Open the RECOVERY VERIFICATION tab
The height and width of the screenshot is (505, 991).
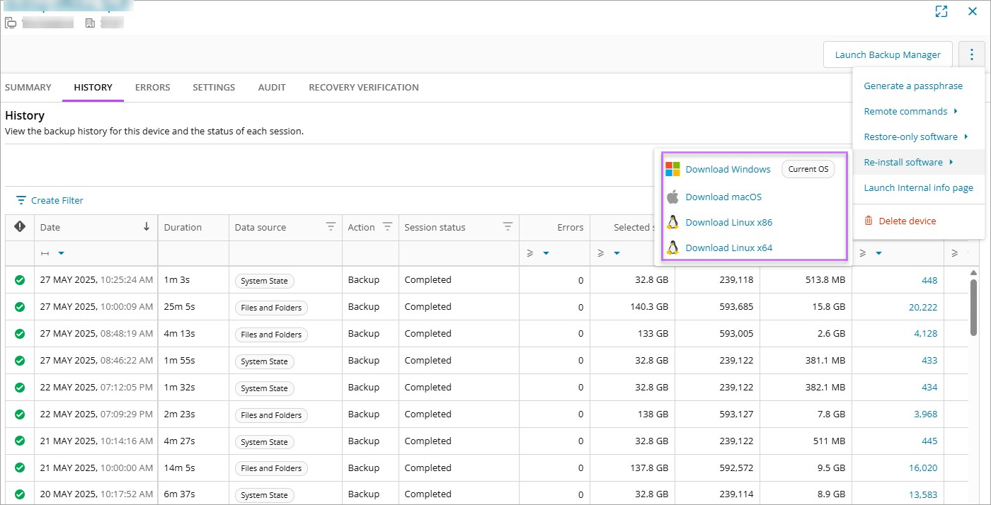363,88
